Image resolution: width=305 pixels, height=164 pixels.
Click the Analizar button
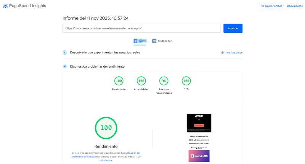[x=233, y=28]
